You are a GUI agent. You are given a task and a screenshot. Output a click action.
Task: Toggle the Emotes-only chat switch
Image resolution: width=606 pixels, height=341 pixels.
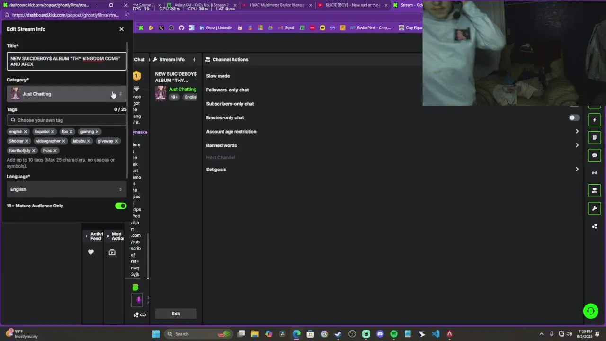point(574,118)
